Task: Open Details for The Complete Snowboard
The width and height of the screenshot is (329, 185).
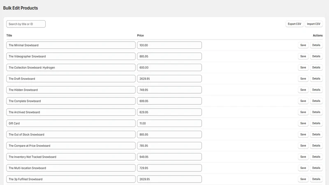Action: pos(316,101)
